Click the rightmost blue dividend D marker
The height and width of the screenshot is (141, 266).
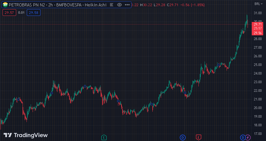[x=243, y=137]
